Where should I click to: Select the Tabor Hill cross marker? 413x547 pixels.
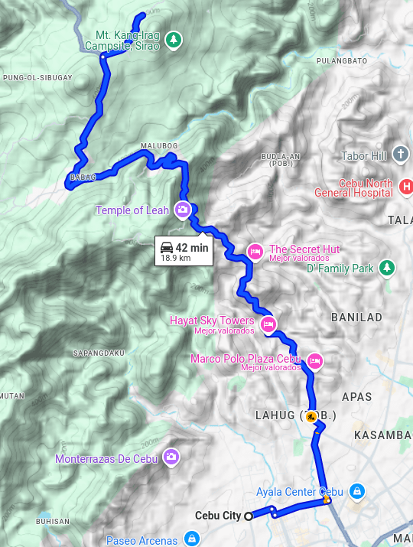(x=401, y=154)
